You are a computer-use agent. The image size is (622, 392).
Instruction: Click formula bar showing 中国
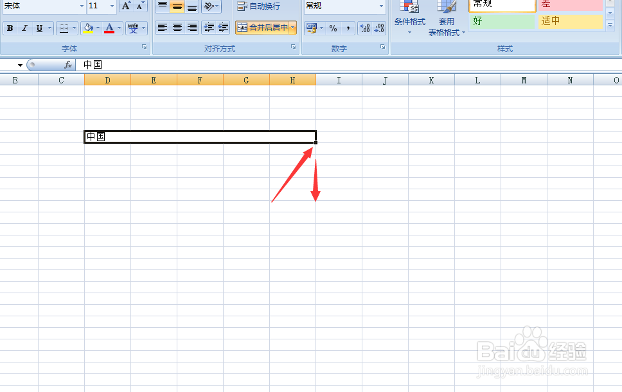(348, 65)
